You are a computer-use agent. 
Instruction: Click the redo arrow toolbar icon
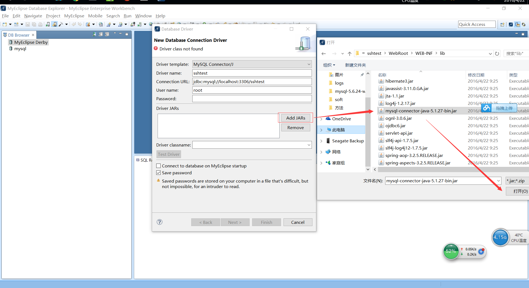(x=80, y=25)
